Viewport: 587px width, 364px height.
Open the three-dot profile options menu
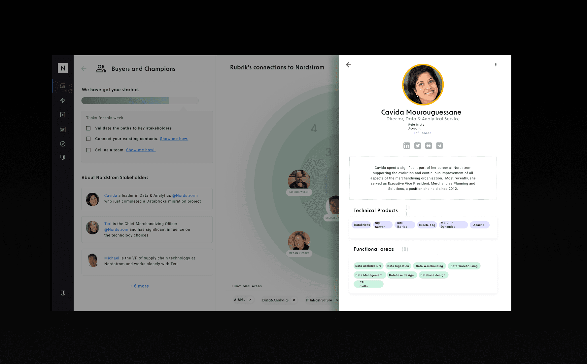(x=496, y=65)
